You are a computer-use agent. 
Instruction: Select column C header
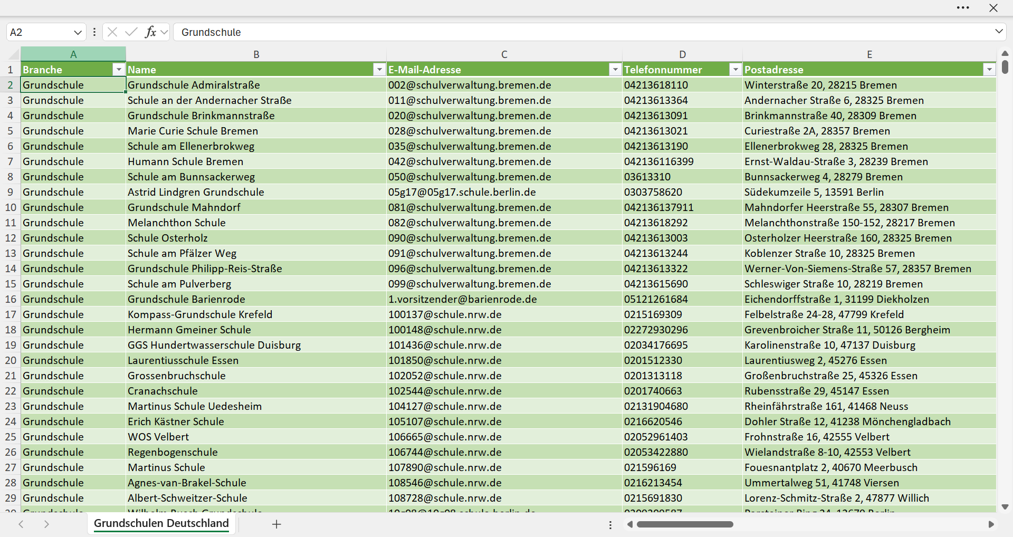click(504, 54)
